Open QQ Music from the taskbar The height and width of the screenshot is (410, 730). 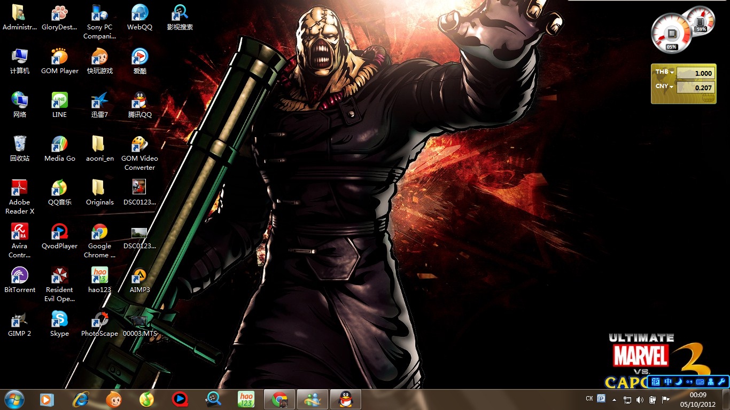pyautogui.click(x=146, y=399)
